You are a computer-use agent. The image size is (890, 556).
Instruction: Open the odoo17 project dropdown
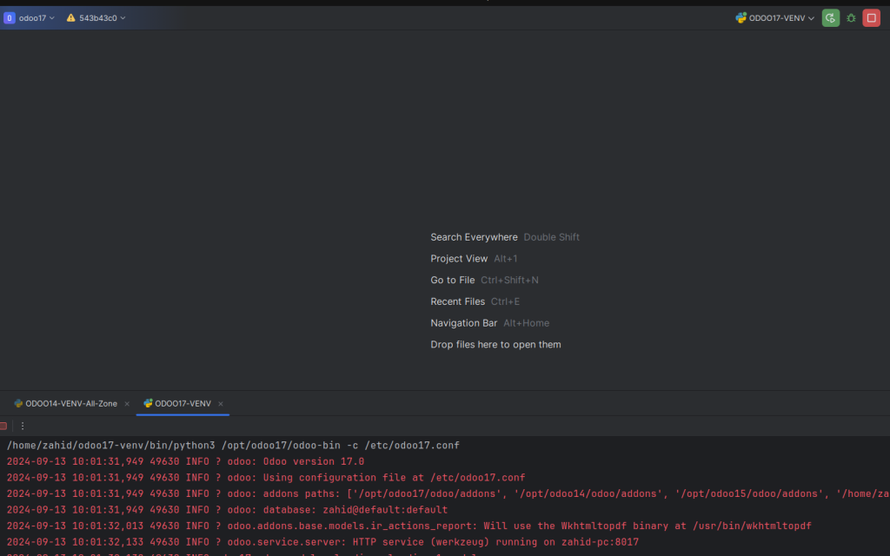37,18
